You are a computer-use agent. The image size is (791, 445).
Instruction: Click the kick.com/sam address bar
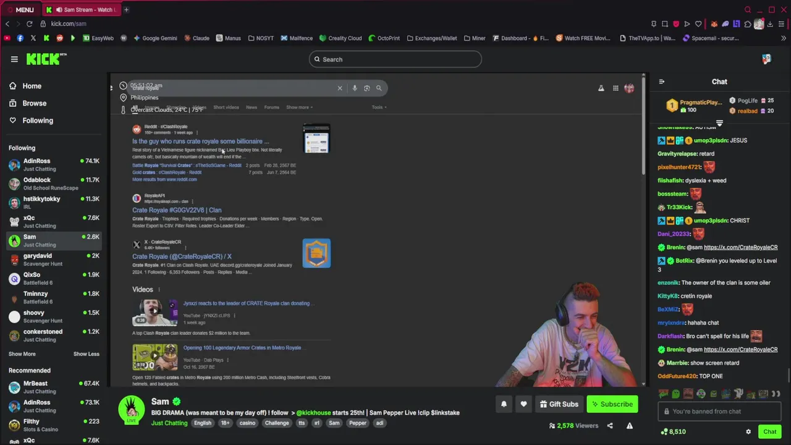pos(69,23)
